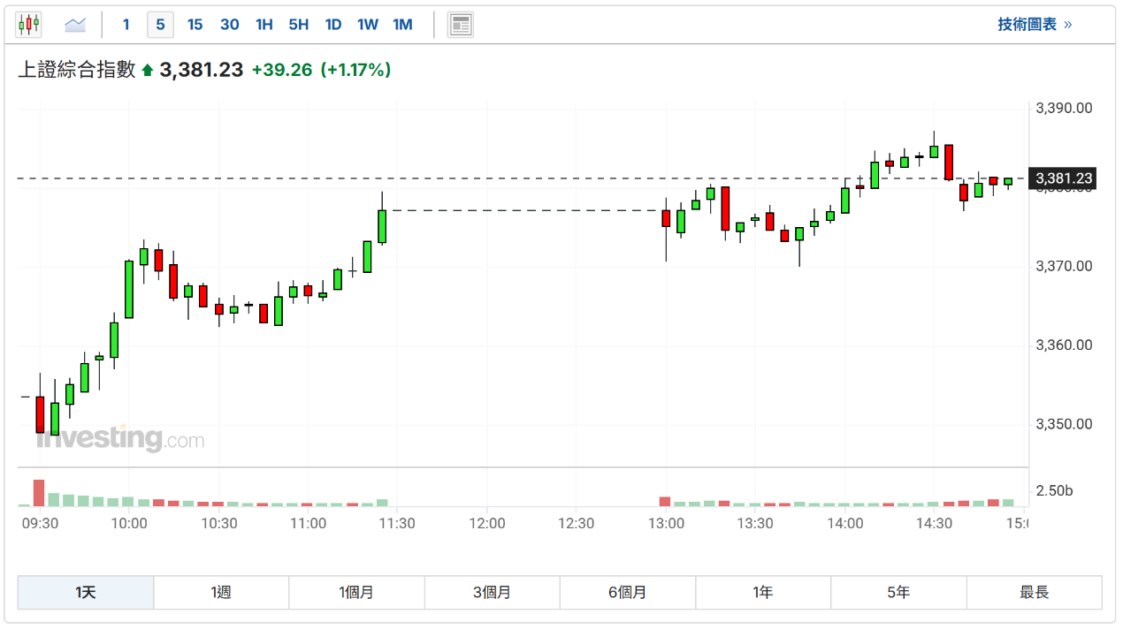Viewport: 1123px width, 629px height.
Task: Click the tallest red volume bar at open
Action: click(39, 493)
